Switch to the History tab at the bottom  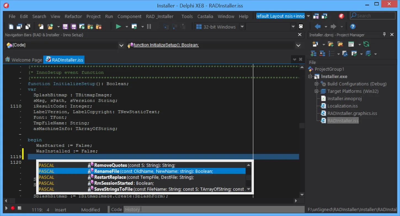tap(132, 209)
